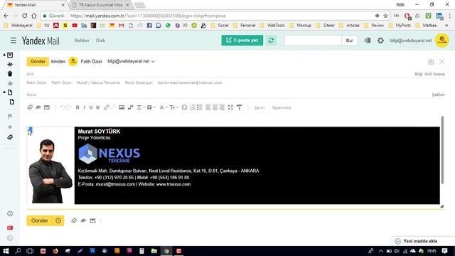The image size is (455, 256).
Task: Open the text color dropdown
Action: coord(141,107)
